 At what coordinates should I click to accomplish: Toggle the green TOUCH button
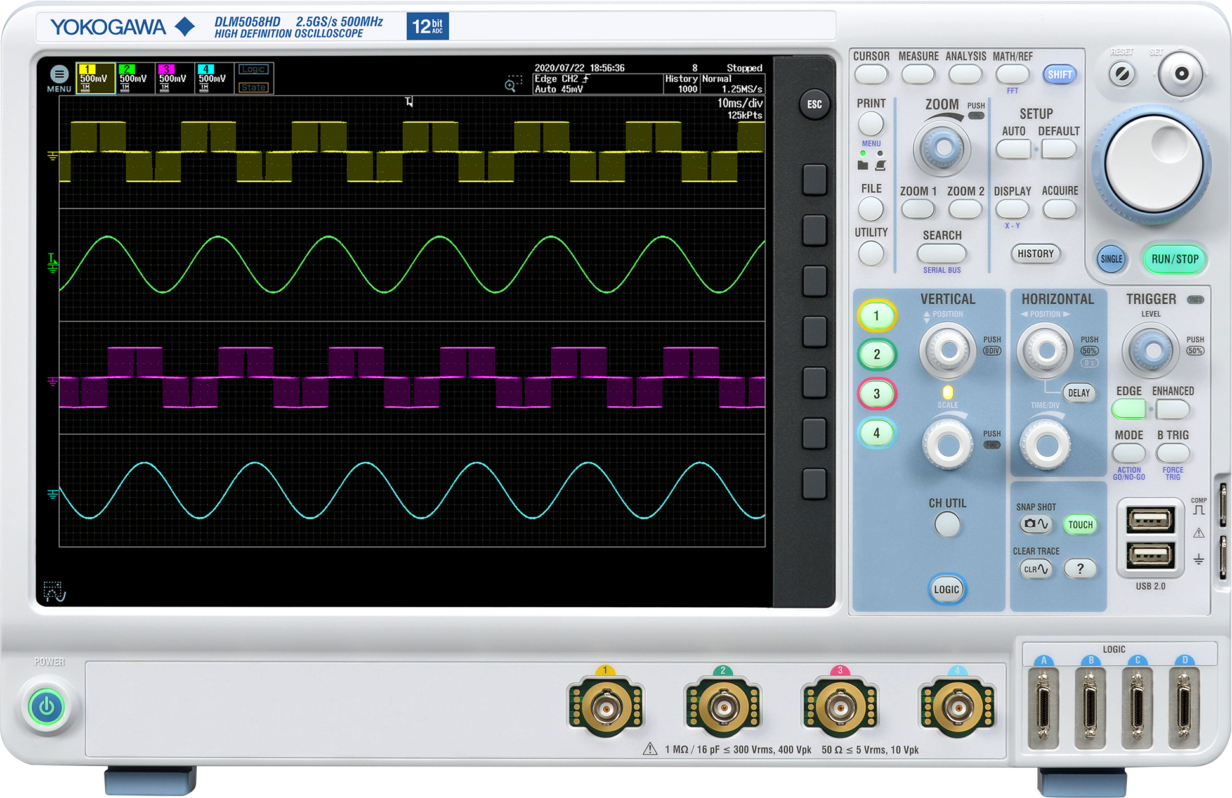(1080, 524)
